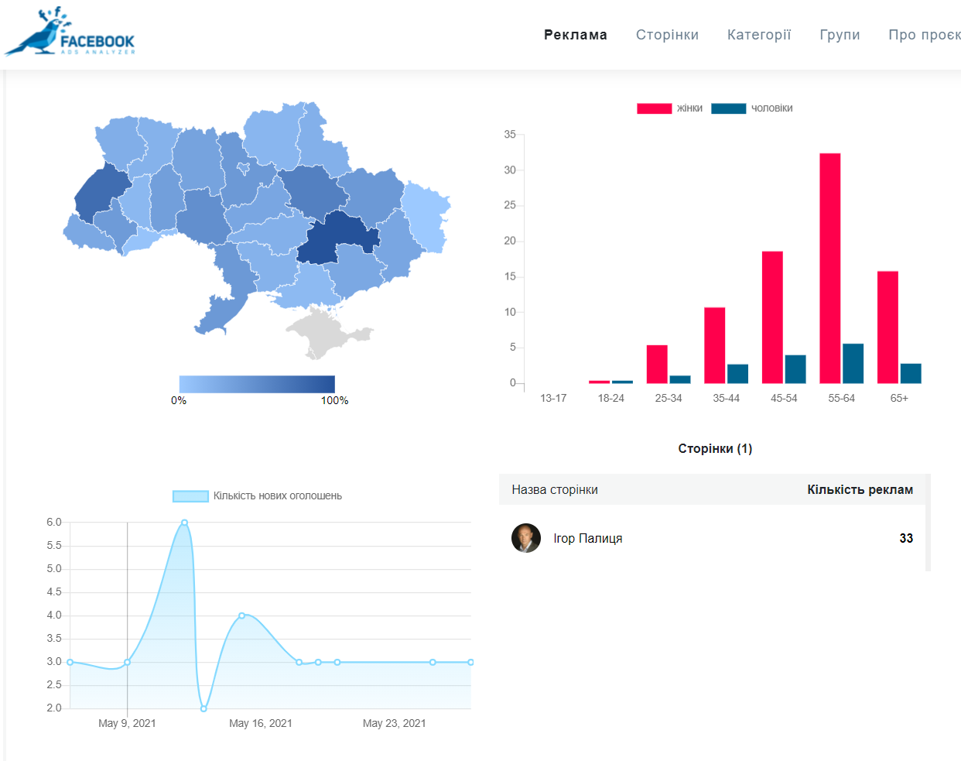Click Ігор Палиця profile avatar
961x761 pixels.
[x=526, y=538]
